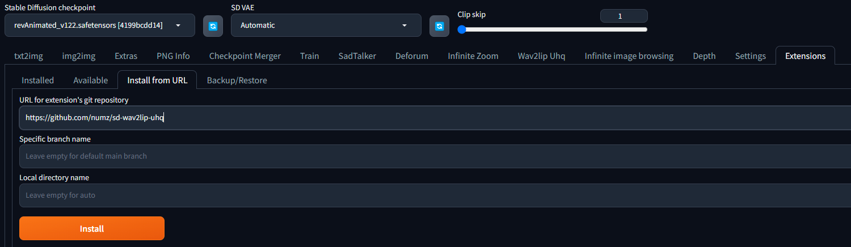Viewport: 851px width, 247px height.
Task: Switch to the SadTalker tab
Action: point(357,56)
